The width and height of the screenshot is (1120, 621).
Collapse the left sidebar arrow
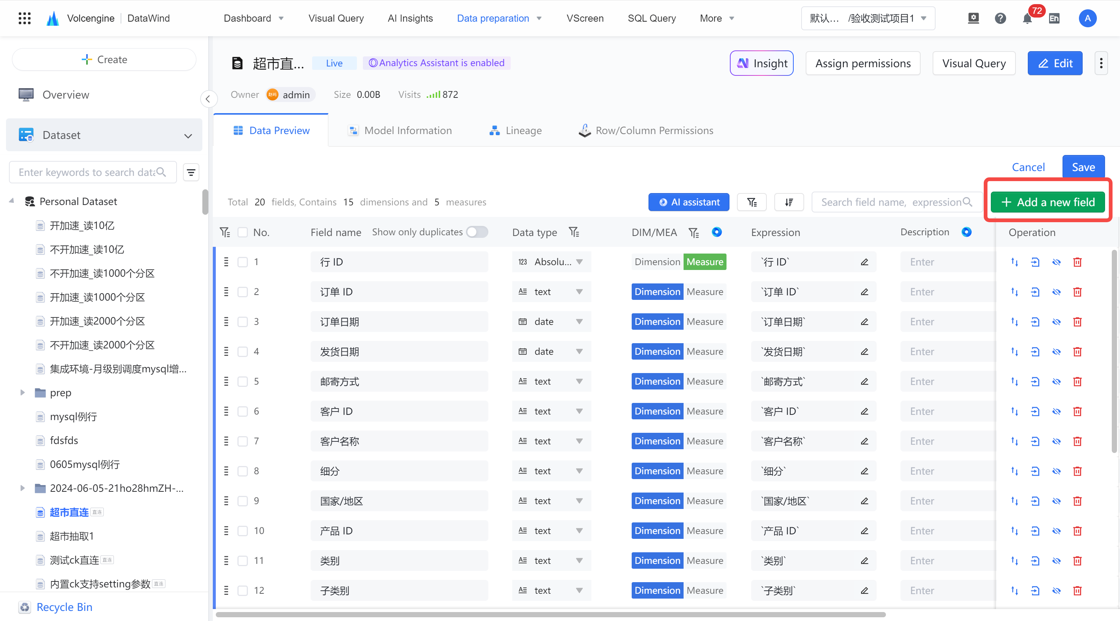208,99
